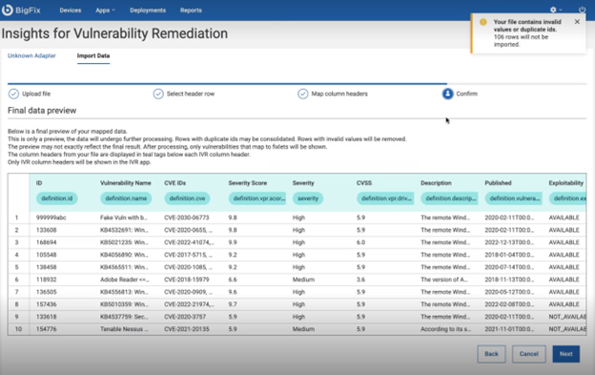Viewport: 595px width, 375px height.
Task: Click the Published column header
Action: coord(498,183)
